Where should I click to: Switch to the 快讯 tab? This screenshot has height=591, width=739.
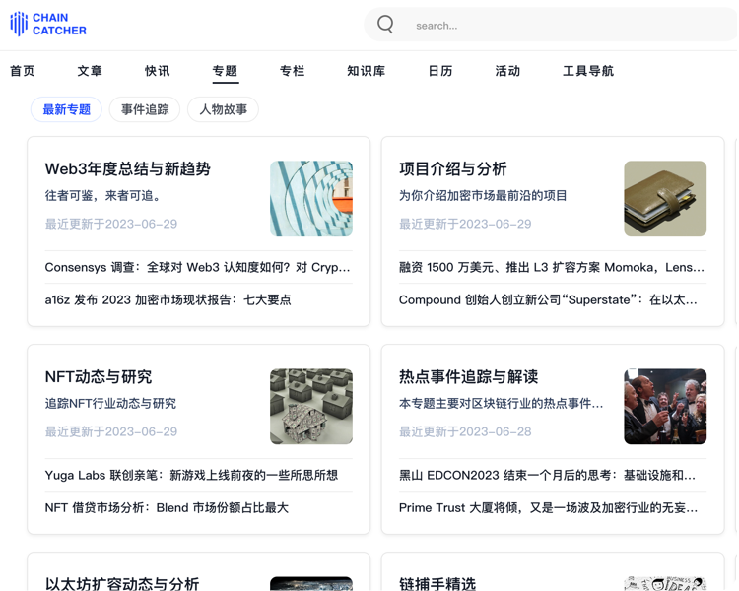pyautogui.click(x=158, y=71)
